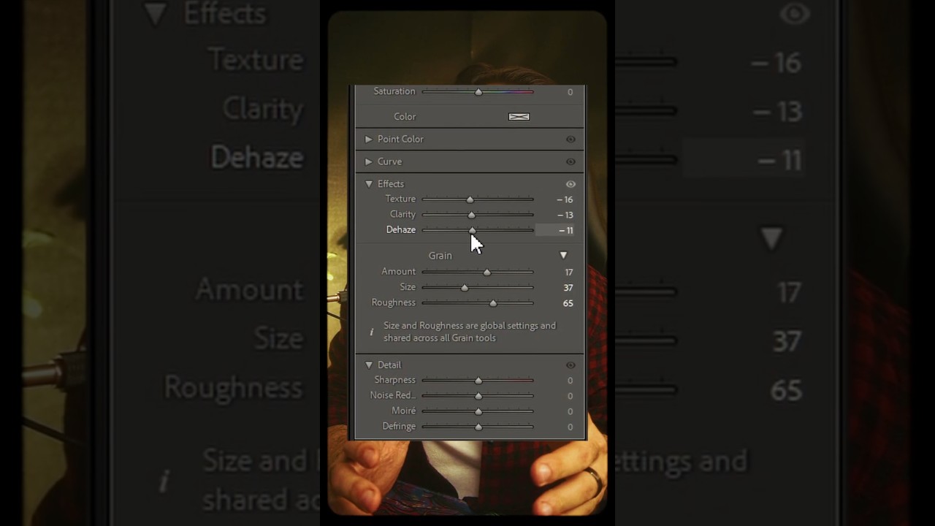Click the Defringe slider handle
The width and height of the screenshot is (935, 526).
click(x=478, y=427)
